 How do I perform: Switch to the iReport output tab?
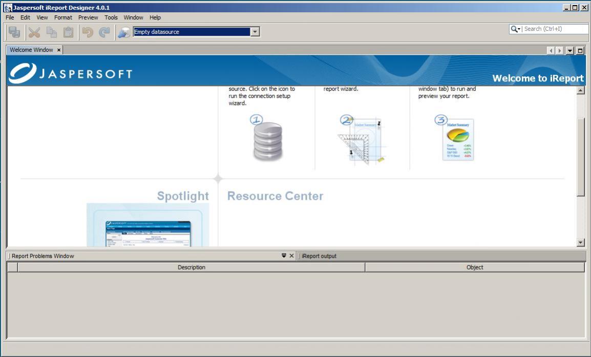[x=319, y=256]
